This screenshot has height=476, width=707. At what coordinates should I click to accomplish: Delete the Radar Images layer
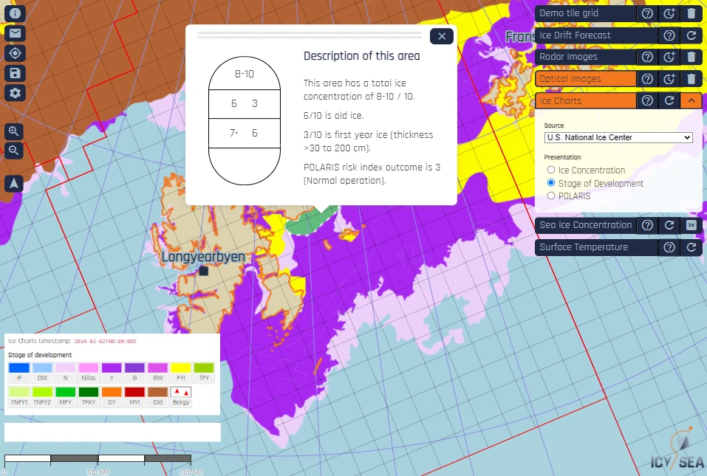pyautogui.click(x=691, y=57)
